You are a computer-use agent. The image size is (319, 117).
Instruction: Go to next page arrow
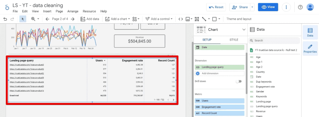[x=73, y=19]
